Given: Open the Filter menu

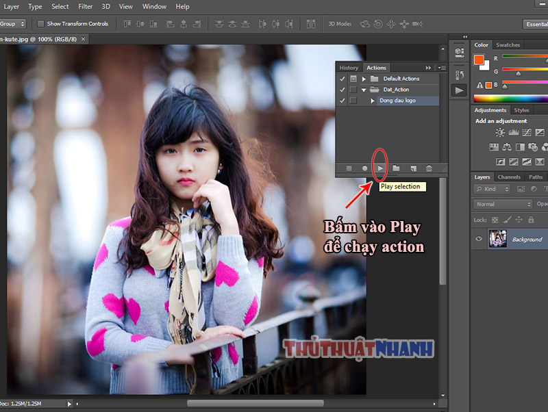Looking at the screenshot, I should 85,7.
